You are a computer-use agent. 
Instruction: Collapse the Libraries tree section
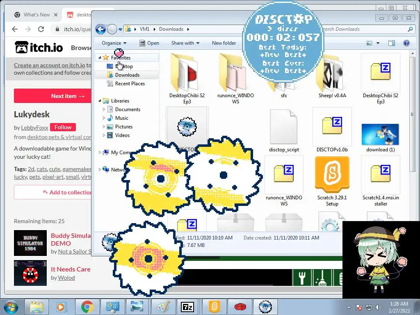[100, 101]
